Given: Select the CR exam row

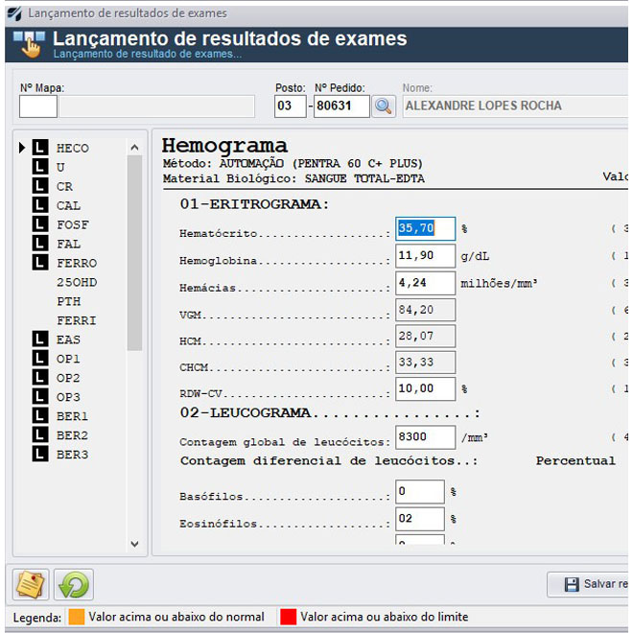Looking at the screenshot, I should (x=64, y=186).
